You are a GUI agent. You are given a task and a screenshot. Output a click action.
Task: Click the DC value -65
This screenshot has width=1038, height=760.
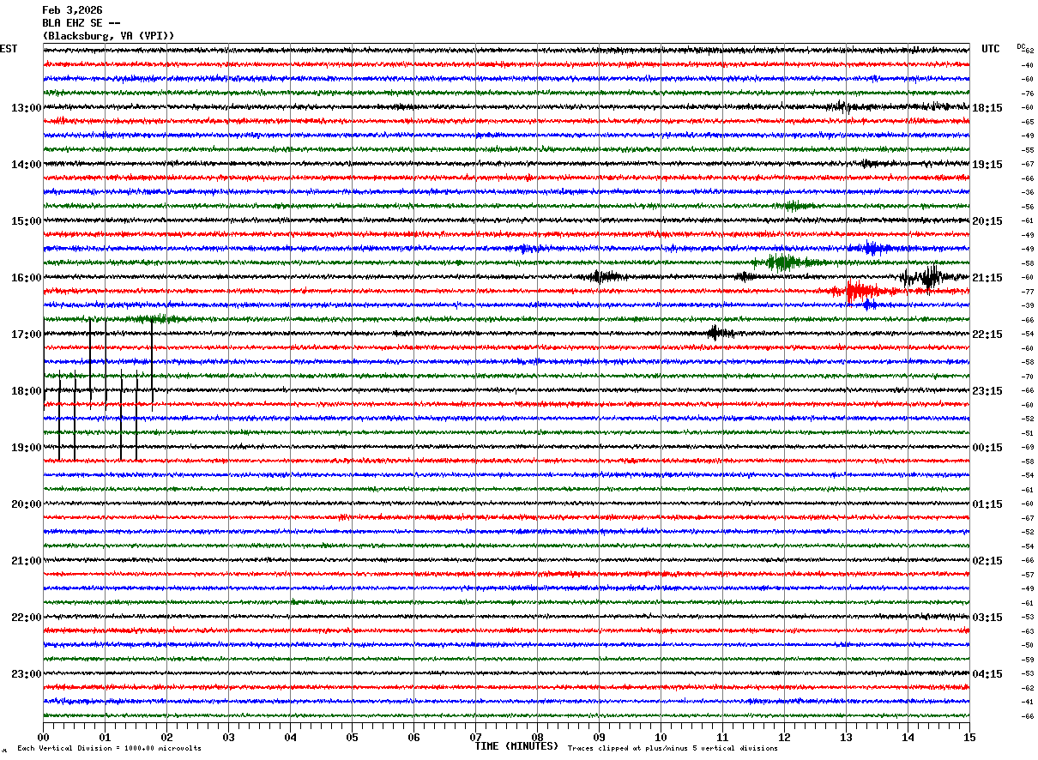1028,122
